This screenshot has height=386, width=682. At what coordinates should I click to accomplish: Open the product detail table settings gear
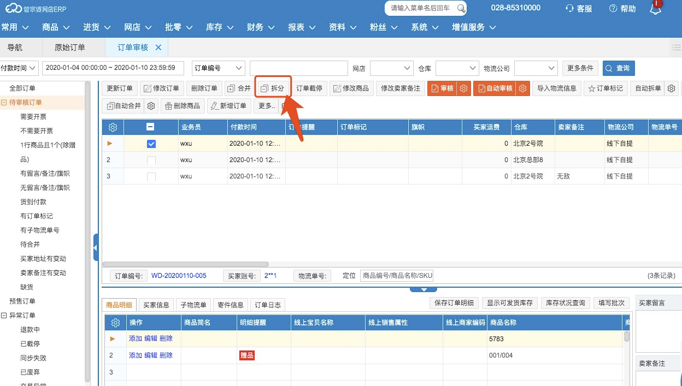[115, 323]
